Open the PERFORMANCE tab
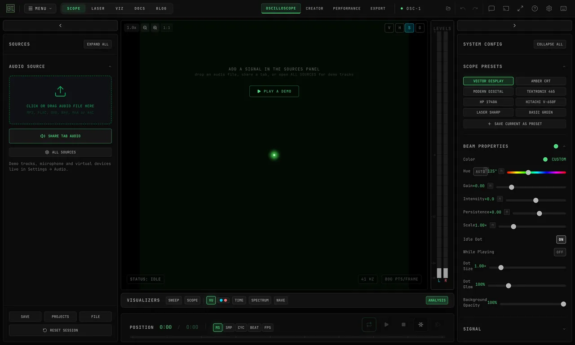Viewport: 575px width, 345px height. pyautogui.click(x=347, y=9)
